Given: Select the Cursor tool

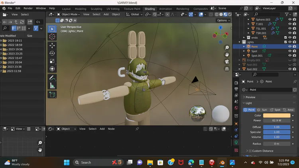Looking at the screenshot, I should point(52,37).
